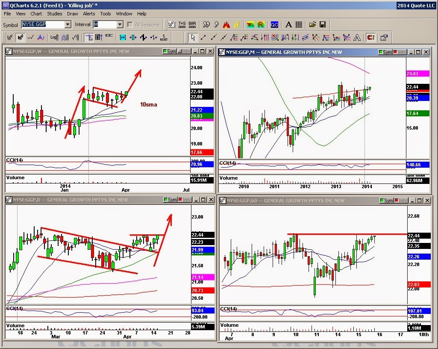Expand the Symbol dropdown list
Image resolution: width=438 pixels, height=349 pixels.
[x=68, y=25]
